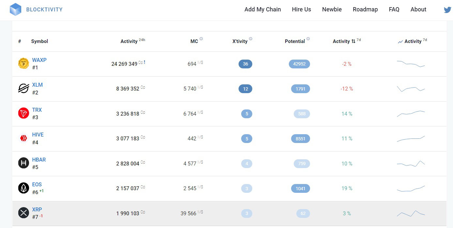Image resolution: width=453 pixels, height=228 pixels.
Task: Click the Blocktivity cube logo
Action: (15, 9)
